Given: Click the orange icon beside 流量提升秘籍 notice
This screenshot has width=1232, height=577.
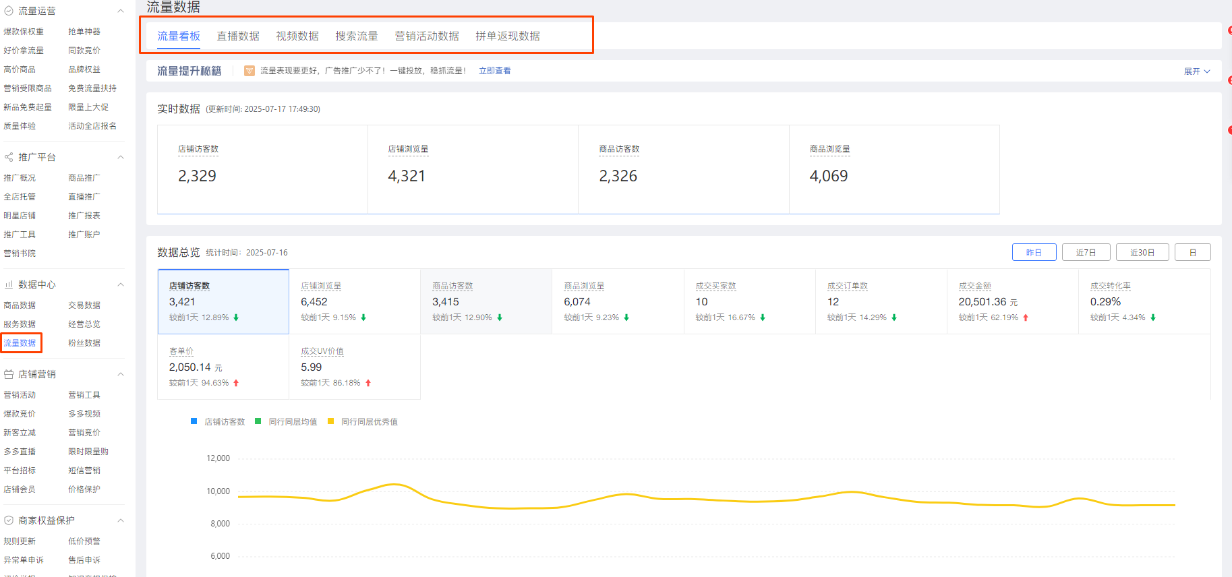Looking at the screenshot, I should 250,71.
